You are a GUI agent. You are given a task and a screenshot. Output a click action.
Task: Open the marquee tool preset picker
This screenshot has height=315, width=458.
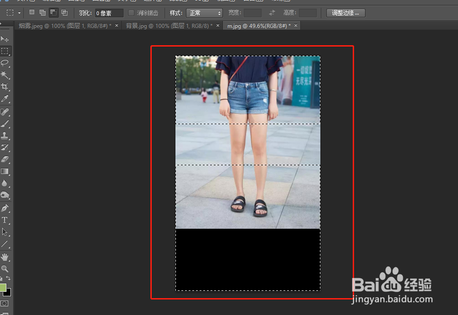(x=10, y=13)
